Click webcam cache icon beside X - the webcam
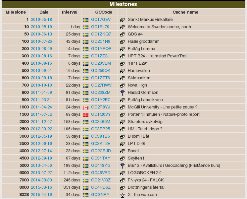247x199 pixels. pyautogui.click(x=122, y=195)
